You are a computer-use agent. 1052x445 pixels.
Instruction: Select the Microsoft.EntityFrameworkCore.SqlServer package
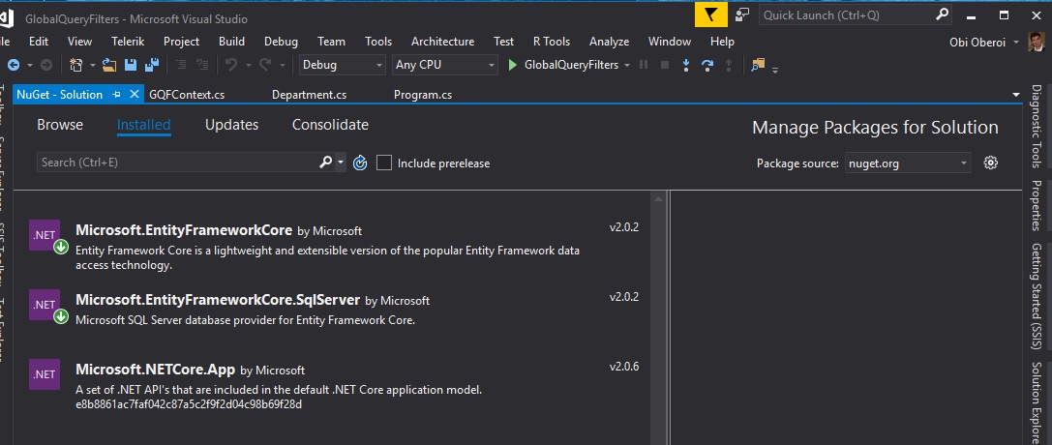218,300
